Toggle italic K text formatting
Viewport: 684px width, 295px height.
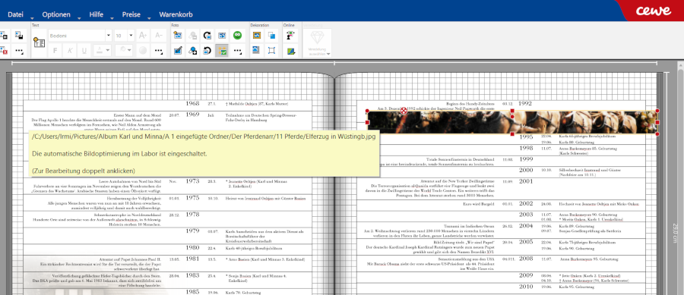pos(70,51)
